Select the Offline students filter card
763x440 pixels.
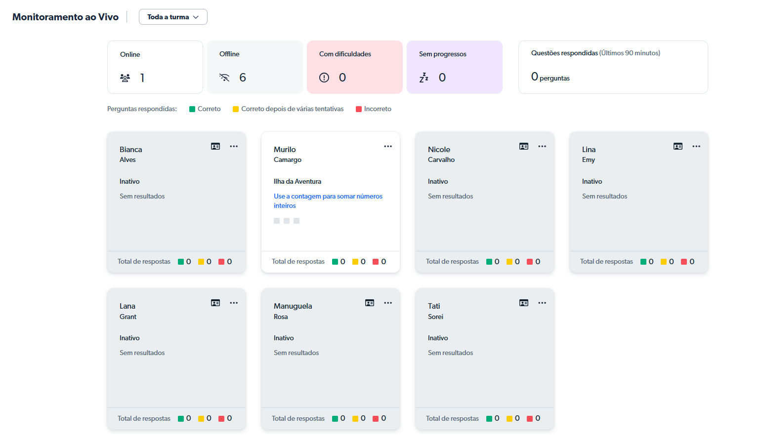[255, 67]
